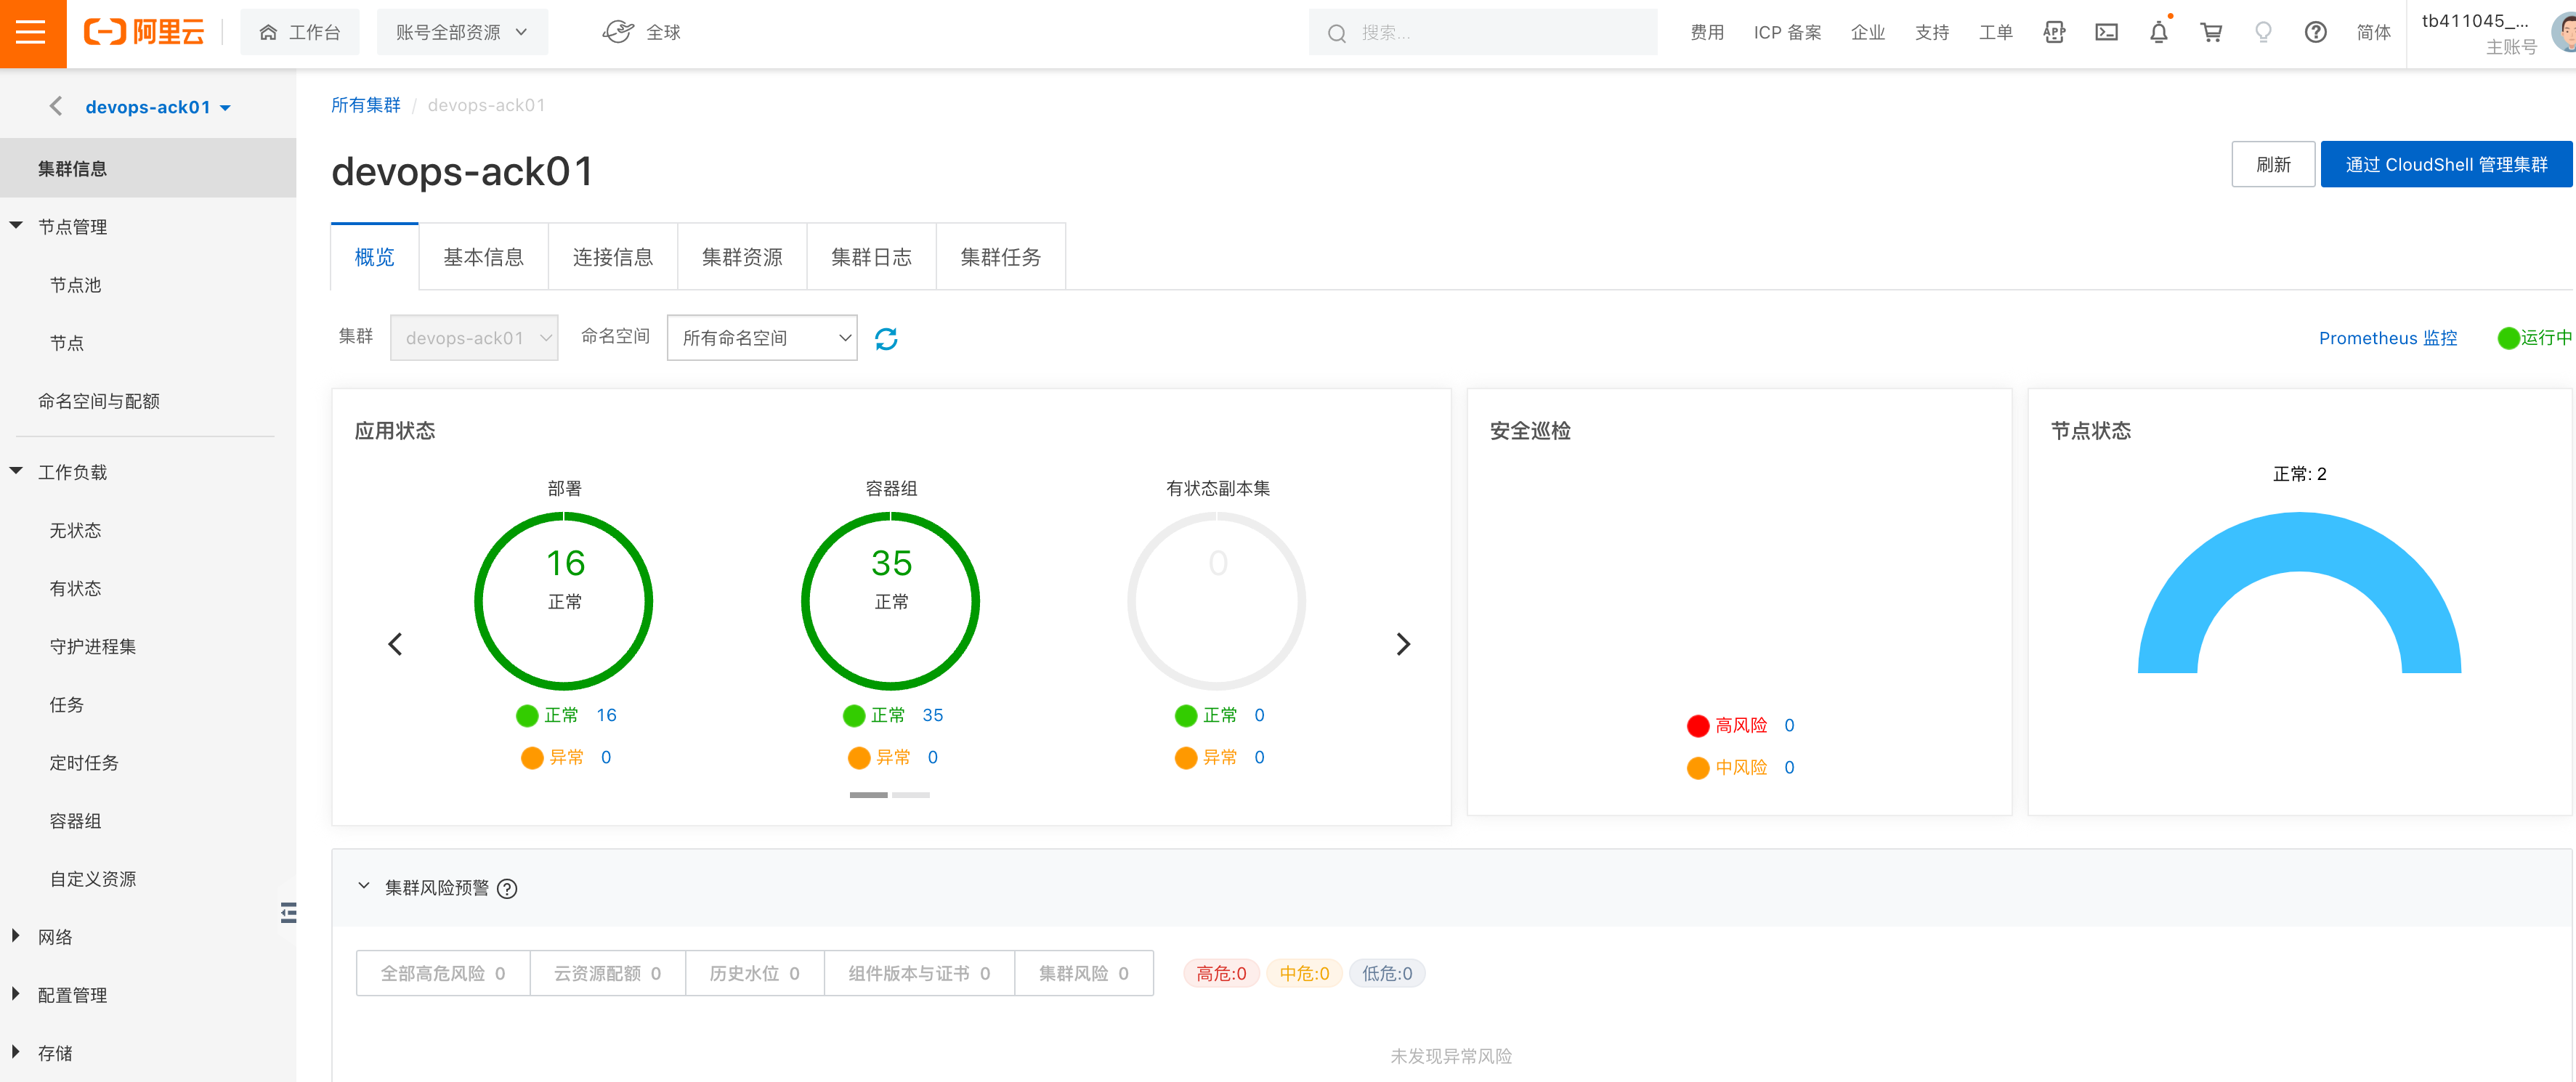This screenshot has height=1082, width=2576.
Task: Switch to the 基本信息 tab
Action: 483,258
